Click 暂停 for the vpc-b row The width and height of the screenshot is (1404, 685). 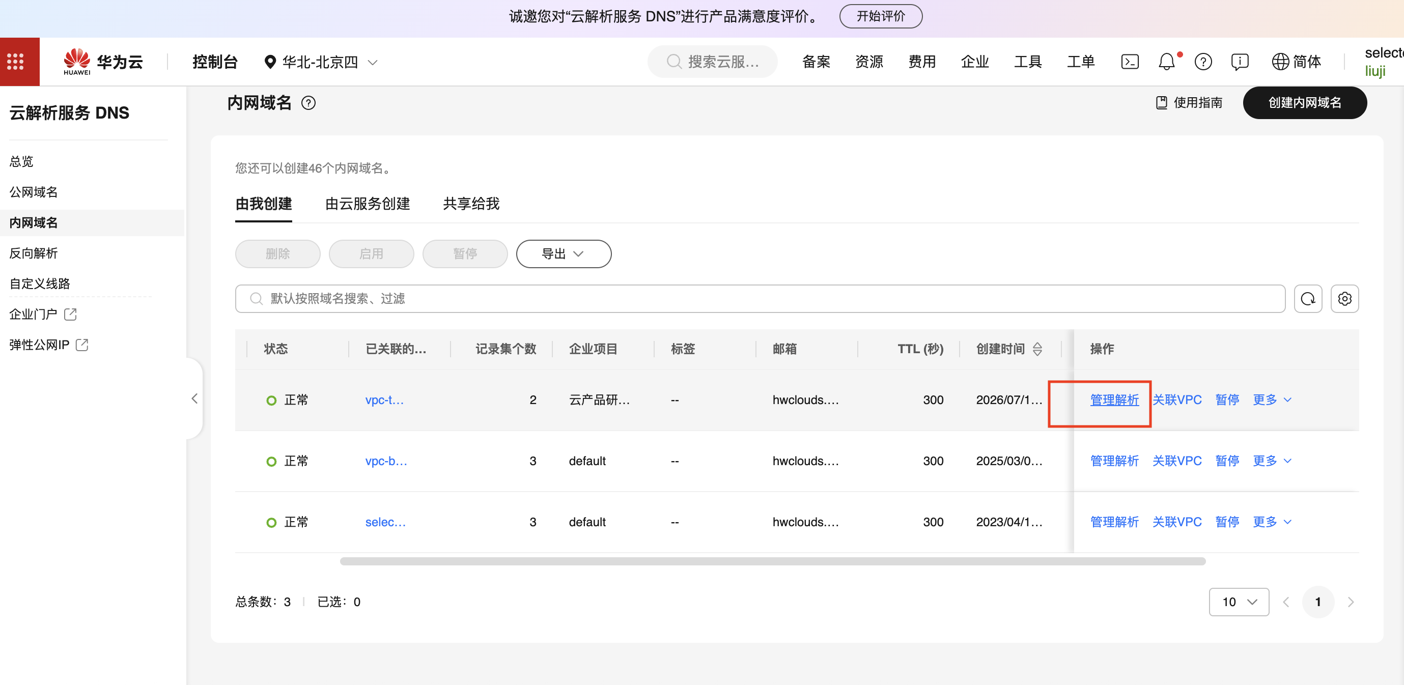coord(1227,461)
